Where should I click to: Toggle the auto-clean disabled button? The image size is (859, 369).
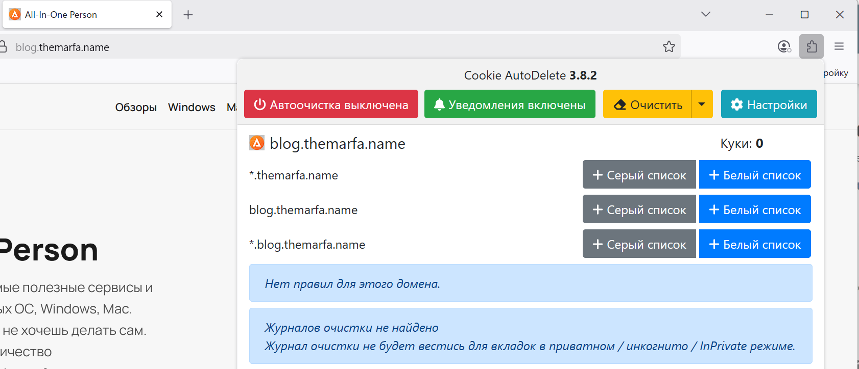[x=331, y=104]
